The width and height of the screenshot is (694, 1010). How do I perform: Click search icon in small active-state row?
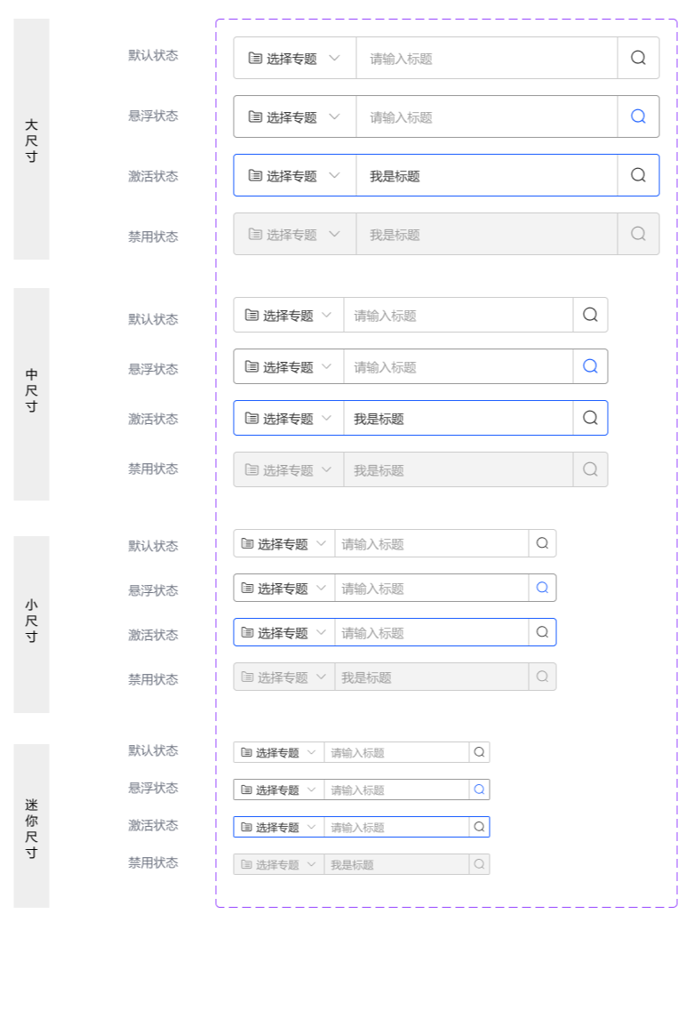(542, 632)
